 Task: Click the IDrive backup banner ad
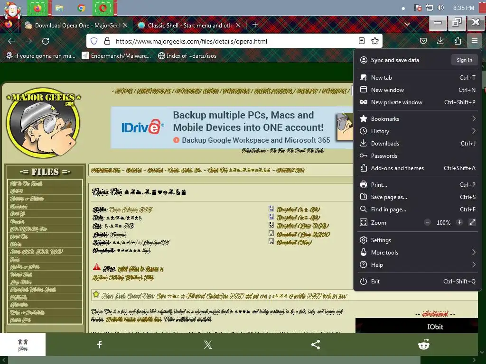[232, 127]
